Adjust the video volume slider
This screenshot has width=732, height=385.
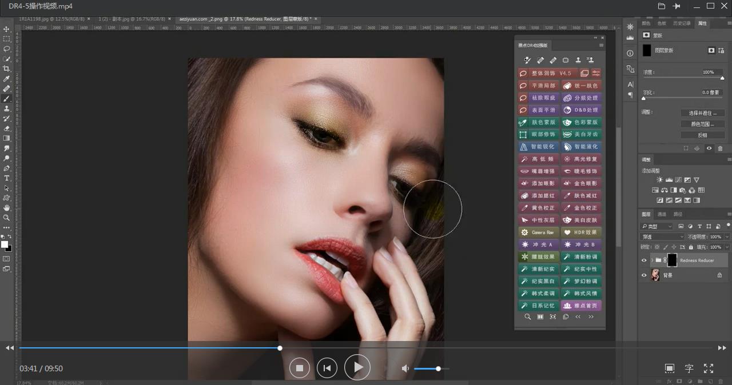coord(438,369)
